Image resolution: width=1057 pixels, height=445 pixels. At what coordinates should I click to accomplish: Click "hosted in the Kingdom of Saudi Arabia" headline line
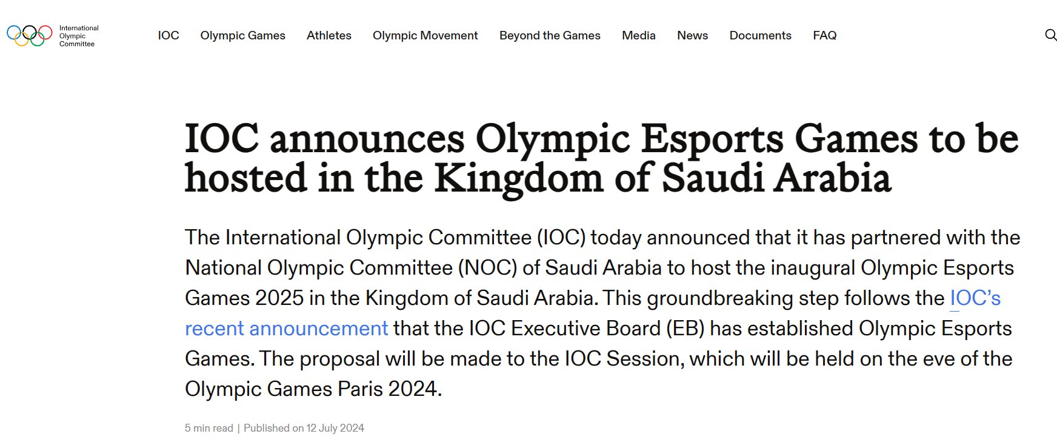[538, 178]
